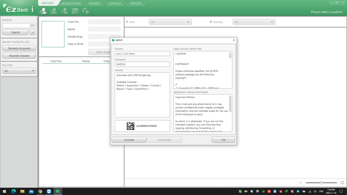The image size is (347, 195).
Task: Select the Modality radio button
Action: tap(211, 22)
